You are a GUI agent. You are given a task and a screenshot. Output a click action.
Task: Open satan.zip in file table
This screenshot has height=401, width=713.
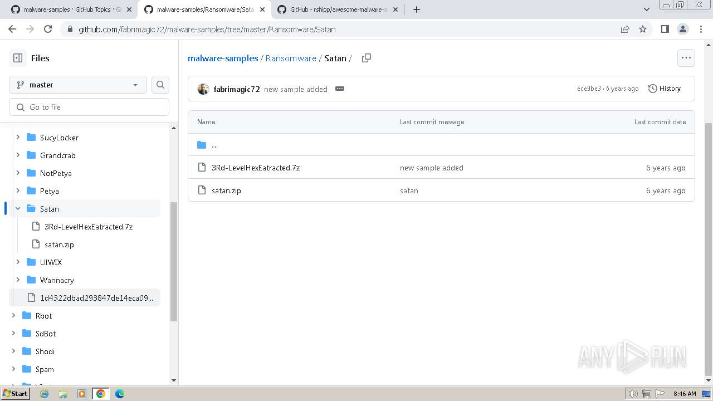[226, 190]
